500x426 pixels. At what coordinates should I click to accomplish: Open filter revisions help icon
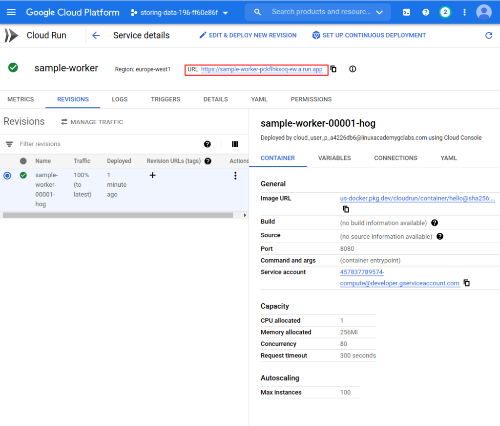pos(207,144)
